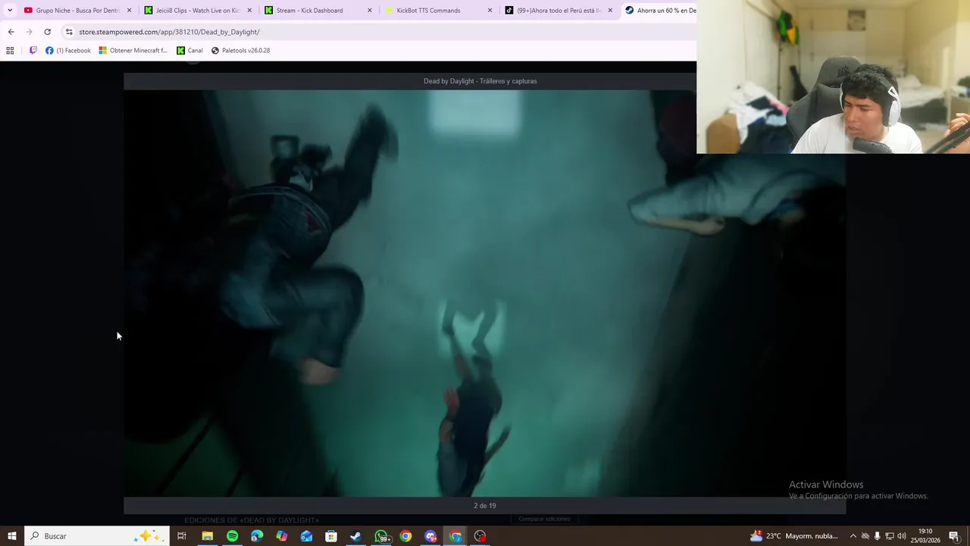The image size is (970, 546).
Task: Close the Grupo Niche tab
Action: coord(129,11)
